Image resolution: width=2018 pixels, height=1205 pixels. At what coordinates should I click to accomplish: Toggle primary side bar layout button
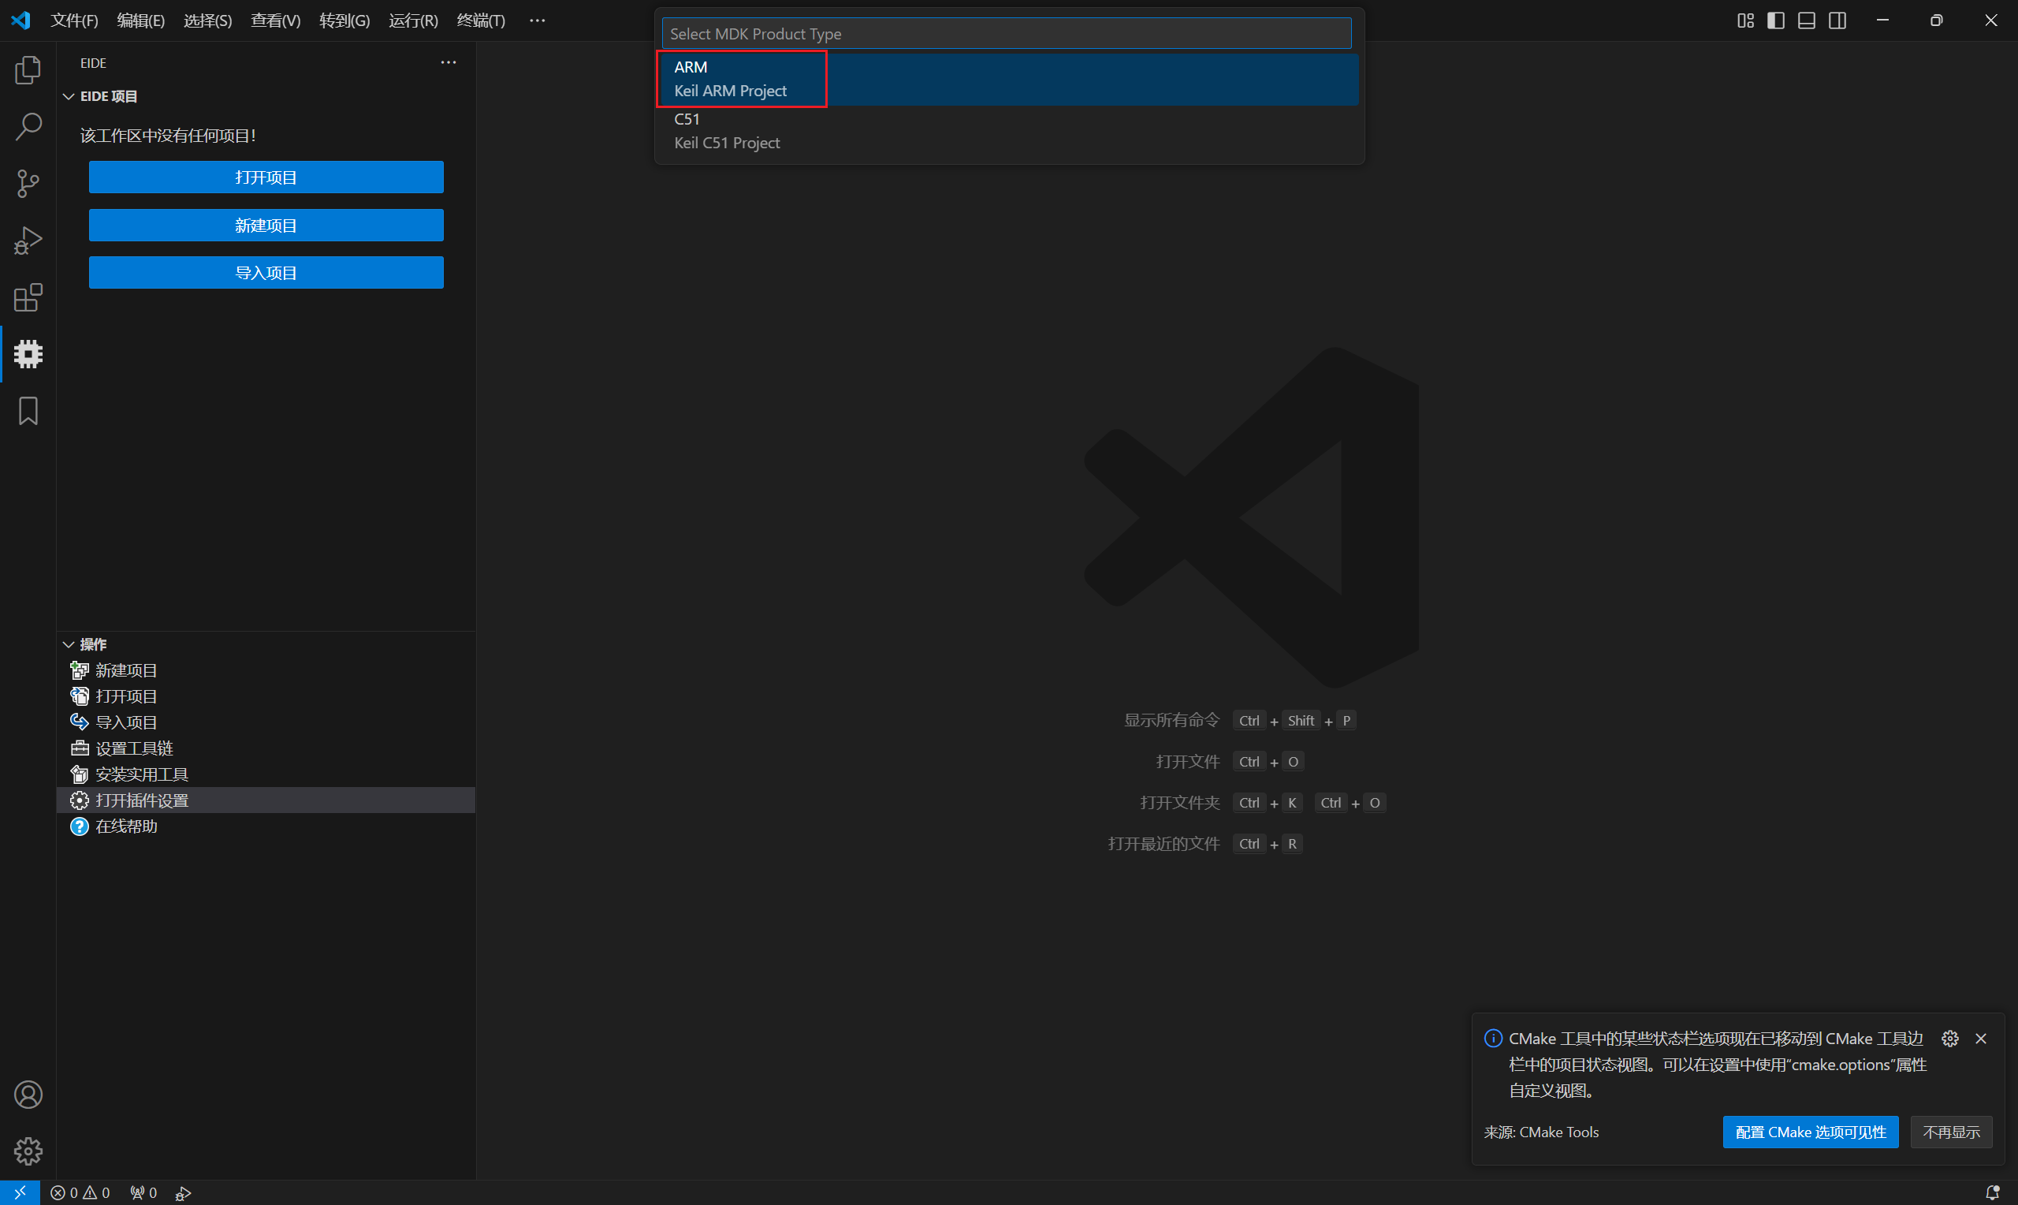[x=1775, y=21]
